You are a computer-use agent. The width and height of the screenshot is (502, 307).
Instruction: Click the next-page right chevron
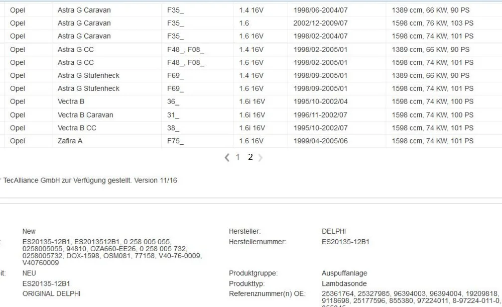tap(260, 157)
